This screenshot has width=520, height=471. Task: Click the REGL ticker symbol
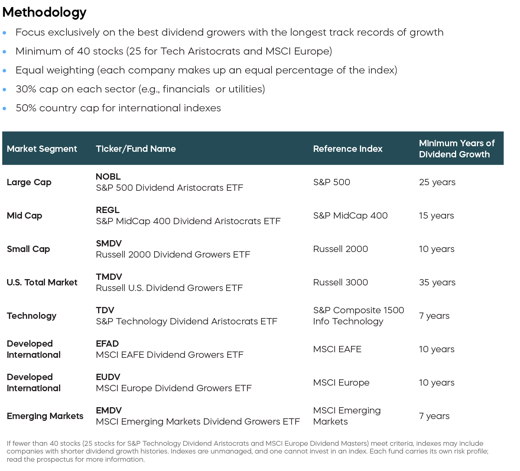click(x=108, y=210)
